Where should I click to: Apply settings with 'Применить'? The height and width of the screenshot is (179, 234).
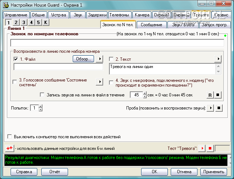214,172
